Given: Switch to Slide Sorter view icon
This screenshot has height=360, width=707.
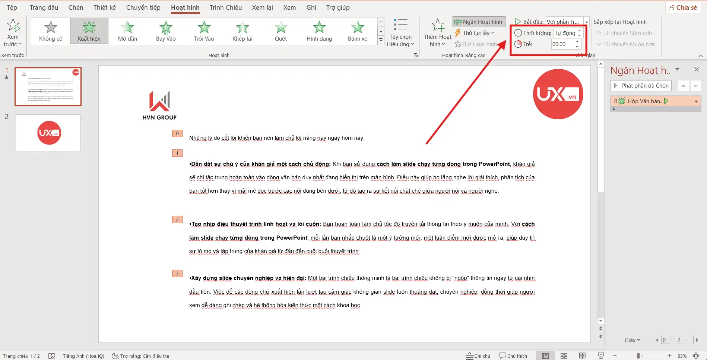Looking at the screenshot, I should pyautogui.click(x=564, y=356).
